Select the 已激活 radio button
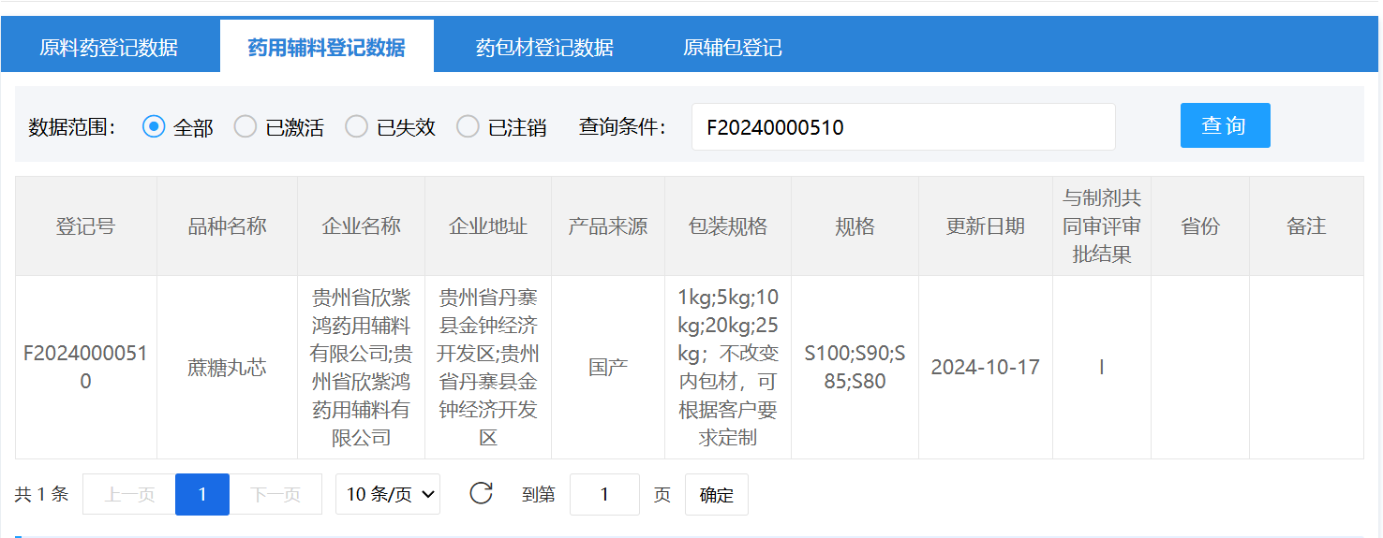Viewport: 1383px width, 538px height. pyautogui.click(x=245, y=127)
